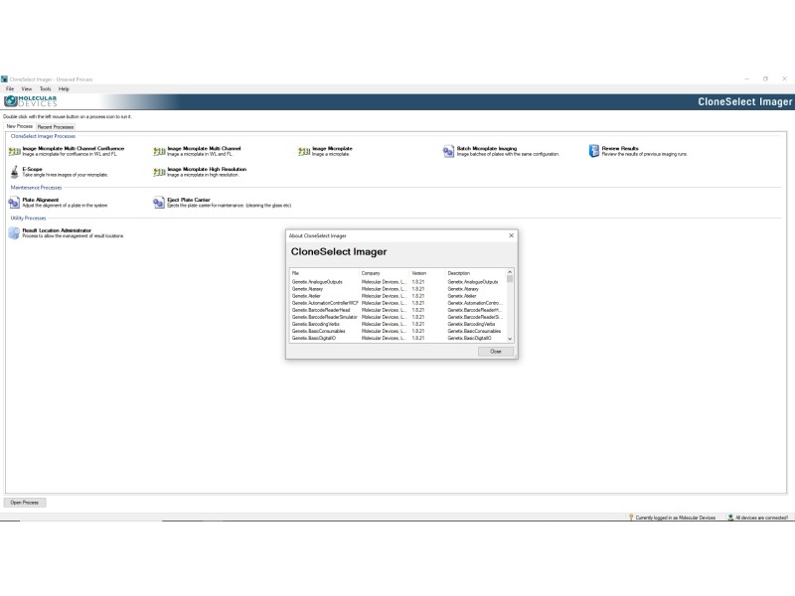
Task: Click the Description column header
Action: click(476, 272)
